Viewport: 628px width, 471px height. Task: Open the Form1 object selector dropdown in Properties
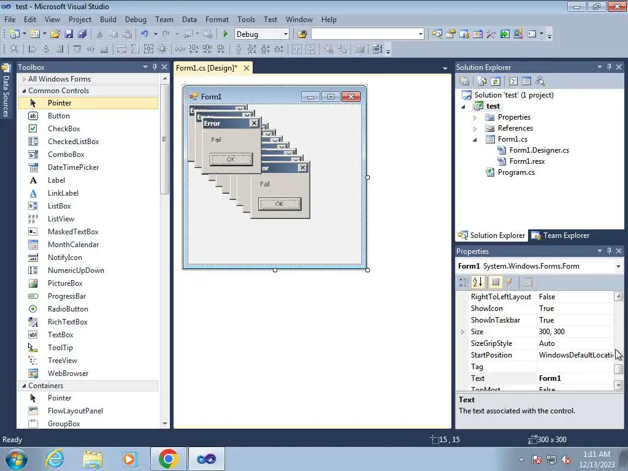[x=618, y=266]
